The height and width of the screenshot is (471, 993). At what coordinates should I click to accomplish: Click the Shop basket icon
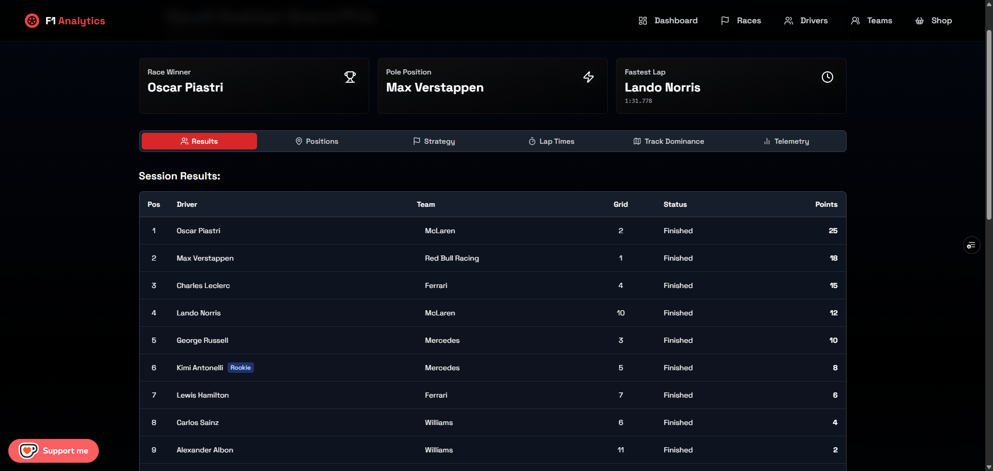pos(920,21)
